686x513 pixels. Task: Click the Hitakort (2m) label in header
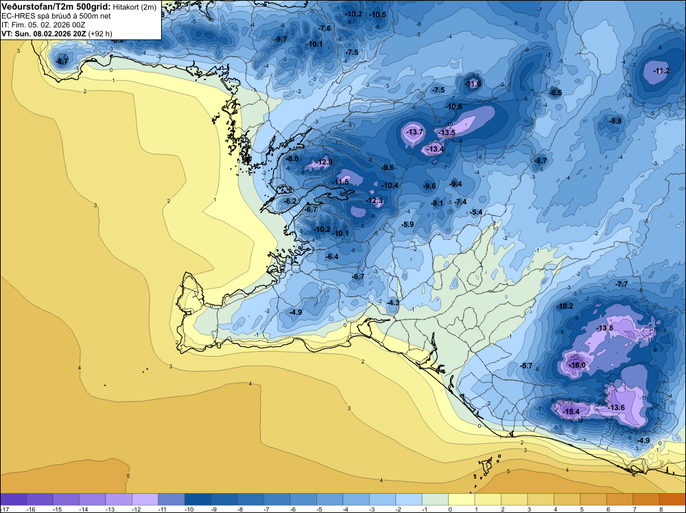(134, 7)
